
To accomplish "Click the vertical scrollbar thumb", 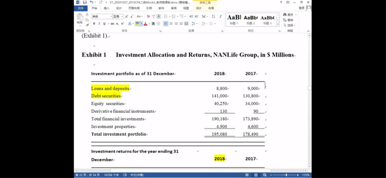I will tap(309, 88).
